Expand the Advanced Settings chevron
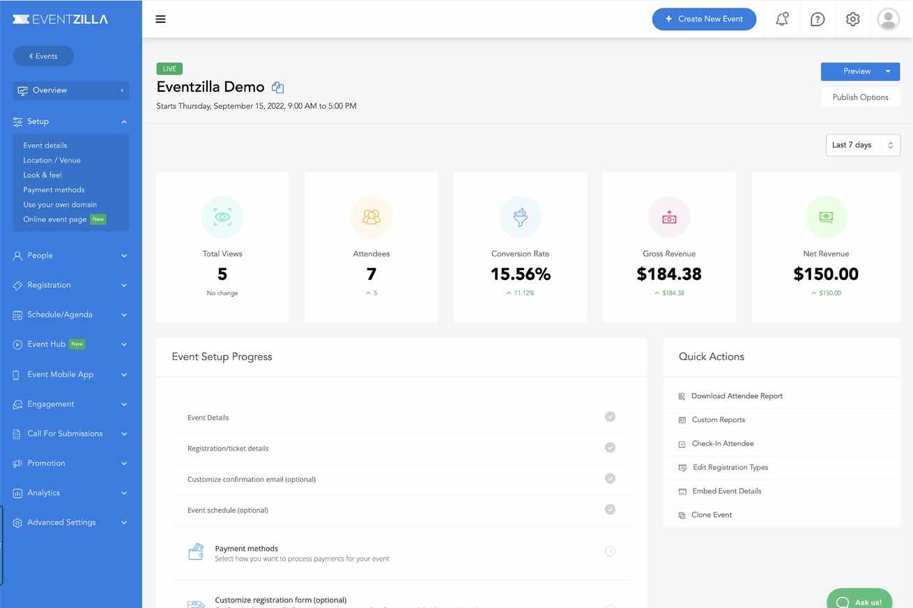Screen dimensions: 913x608 [124, 522]
